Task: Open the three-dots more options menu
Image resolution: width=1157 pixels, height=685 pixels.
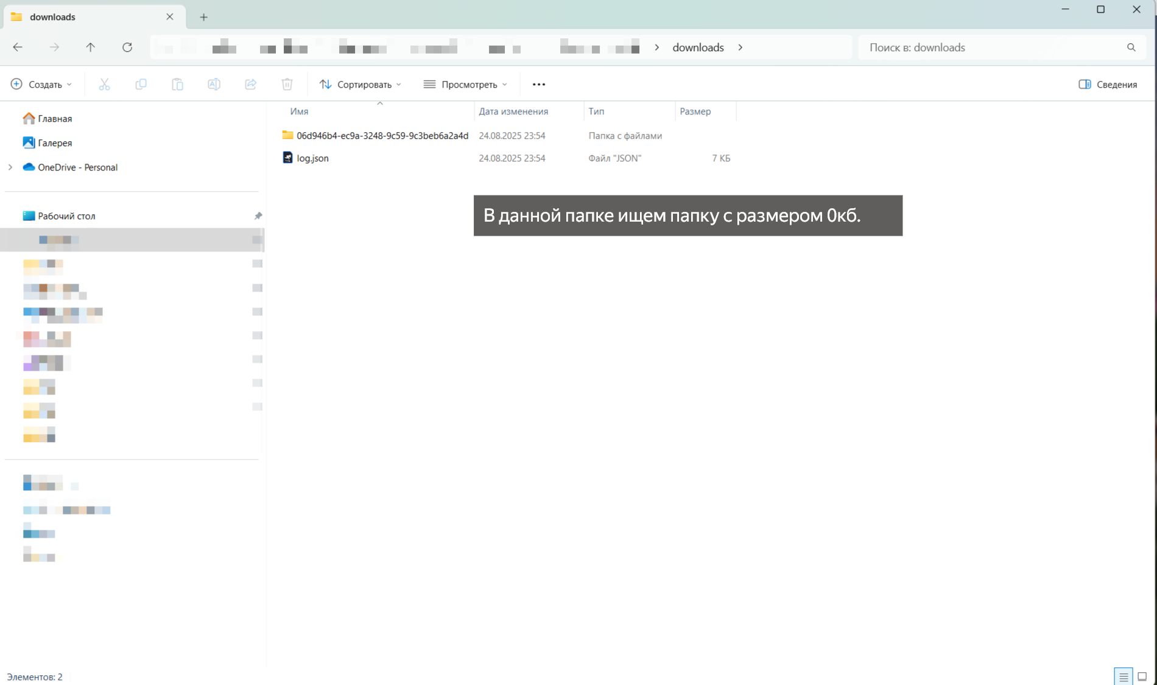Action: pos(538,85)
